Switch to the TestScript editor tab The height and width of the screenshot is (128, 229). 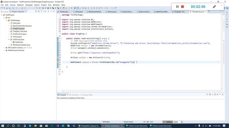coord(64,12)
